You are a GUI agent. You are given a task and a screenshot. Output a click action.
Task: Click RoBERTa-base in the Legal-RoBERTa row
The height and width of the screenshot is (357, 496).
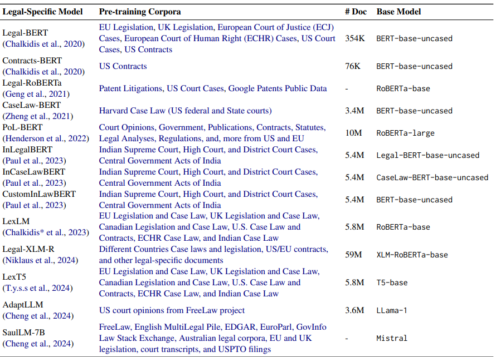[403, 88]
